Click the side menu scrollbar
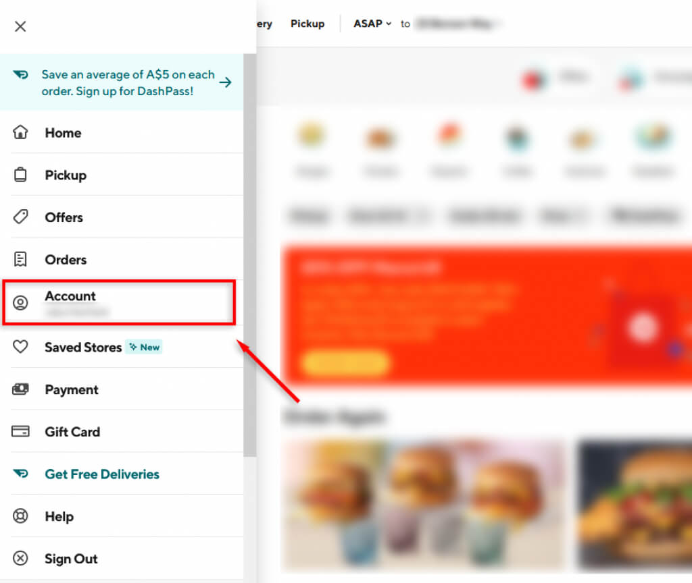 250,255
